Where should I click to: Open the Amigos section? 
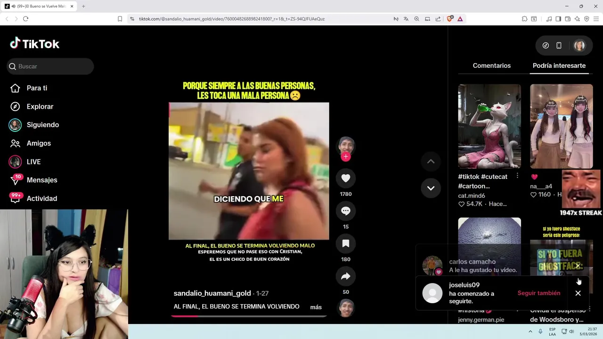pos(39,143)
